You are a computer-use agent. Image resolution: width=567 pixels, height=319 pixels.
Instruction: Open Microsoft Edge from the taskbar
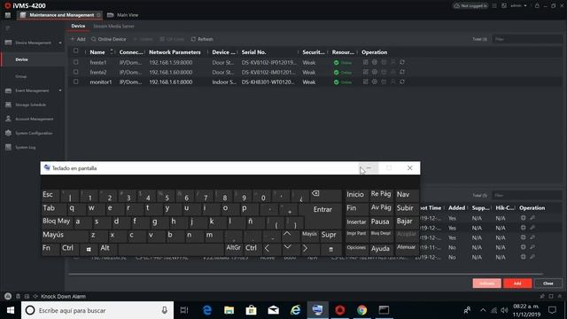pos(207,310)
